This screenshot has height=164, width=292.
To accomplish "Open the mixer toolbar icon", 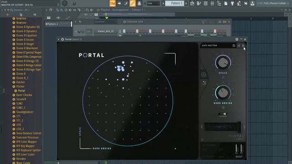I will click(212, 3).
